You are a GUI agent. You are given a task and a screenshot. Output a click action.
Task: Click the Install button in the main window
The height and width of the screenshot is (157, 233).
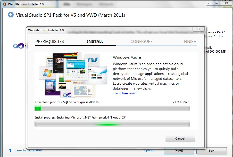[179, 151]
